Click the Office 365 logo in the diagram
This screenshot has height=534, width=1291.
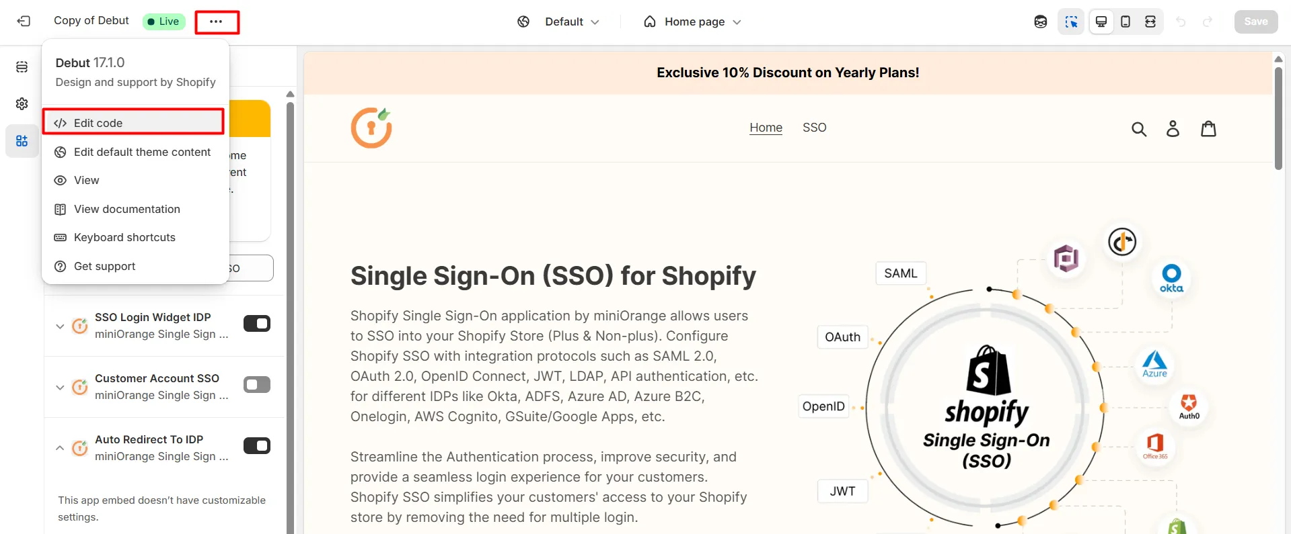1155,446
